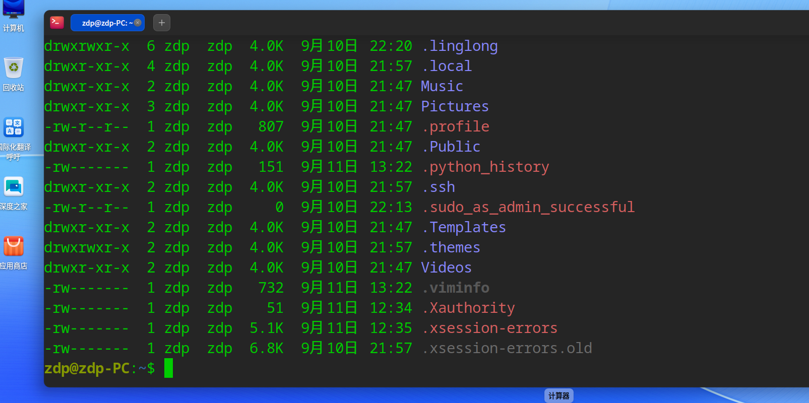Click the .python_history file name
Screen dimensions: 809x403
pyautogui.click(x=485, y=167)
